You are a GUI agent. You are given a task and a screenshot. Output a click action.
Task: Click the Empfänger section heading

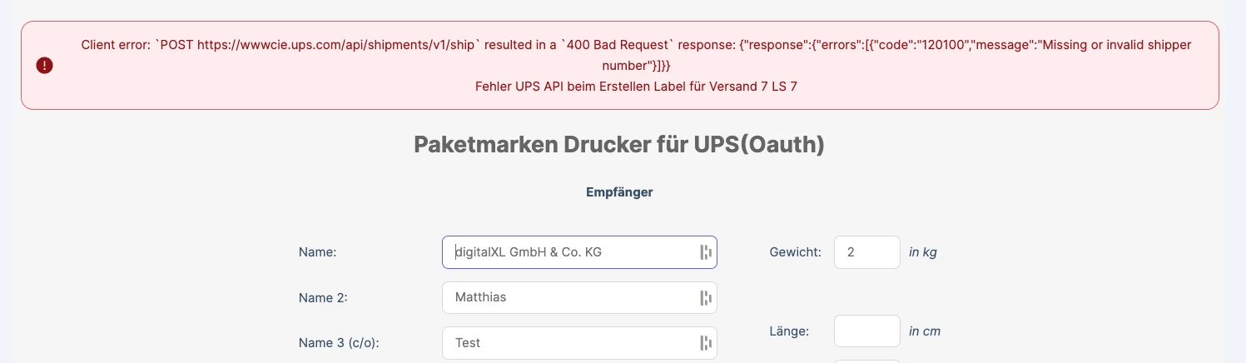coord(619,192)
